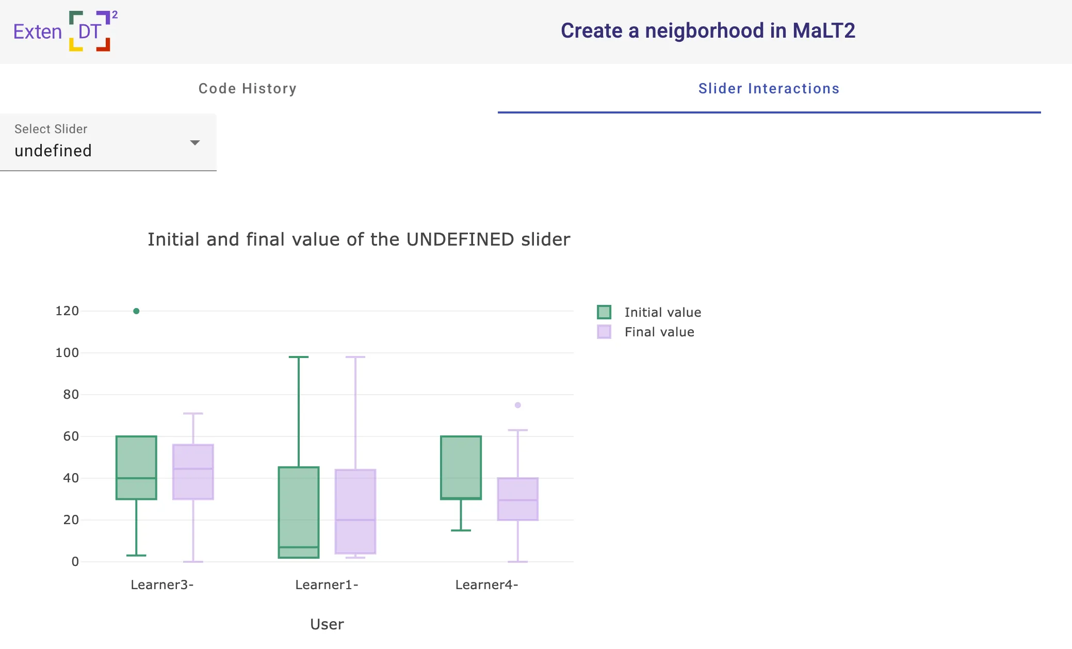Viewport: 1072px width, 649px height.
Task: Click the User axis label
Action: pyautogui.click(x=327, y=624)
